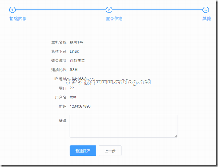Viewport: 218px width, 167px height.
Task: Click the step 2 circle icon
Action: coord(109,10)
